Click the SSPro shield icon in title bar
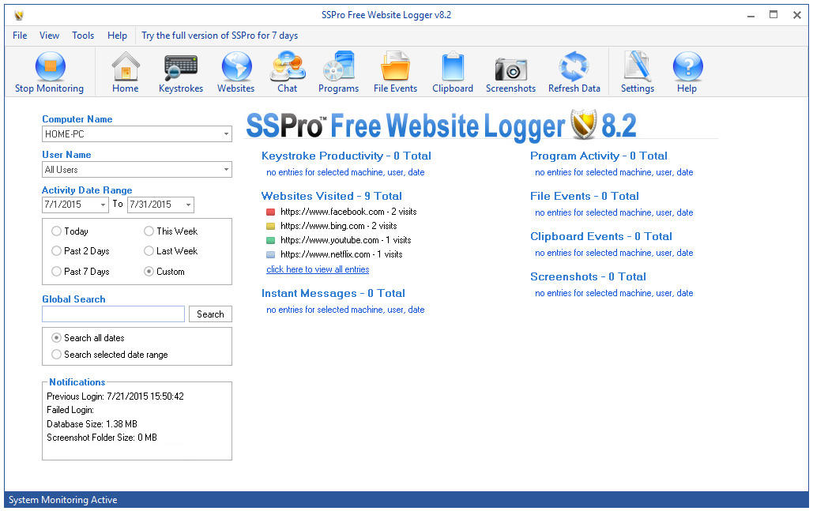This screenshot has height=511, width=813. point(19,15)
